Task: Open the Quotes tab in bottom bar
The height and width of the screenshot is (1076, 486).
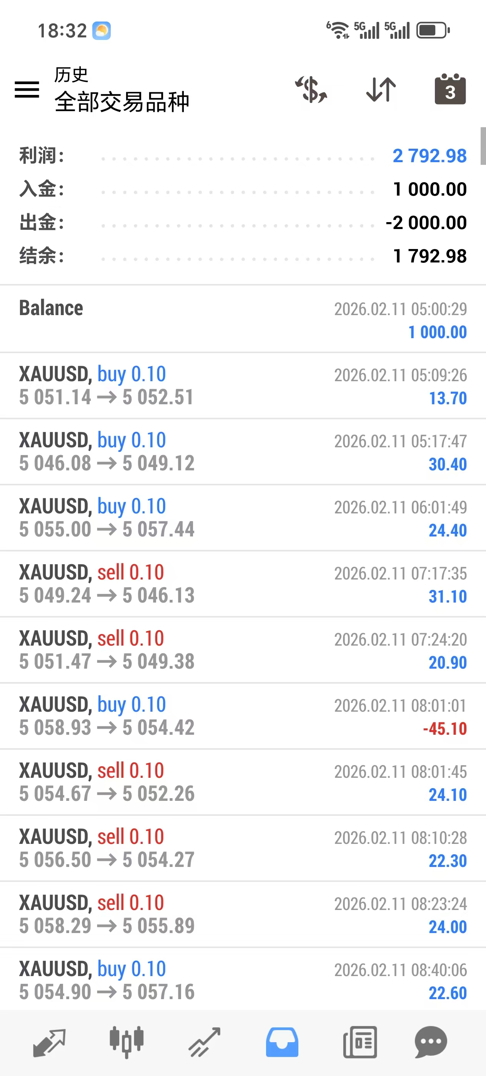Action: point(49,1042)
